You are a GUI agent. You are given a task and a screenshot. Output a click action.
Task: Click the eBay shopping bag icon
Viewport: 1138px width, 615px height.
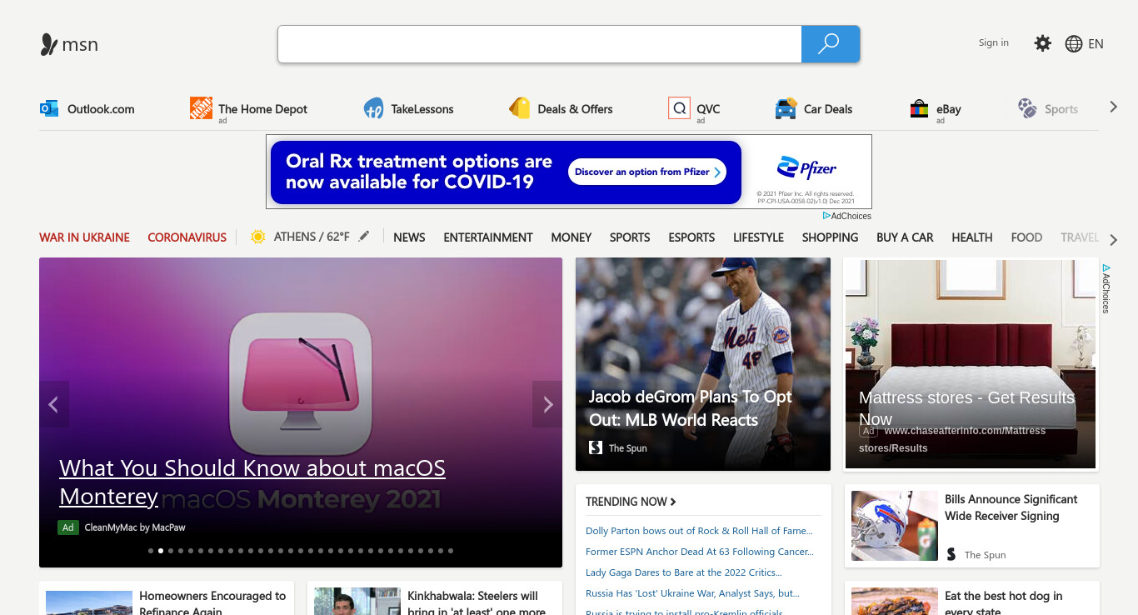click(x=919, y=108)
